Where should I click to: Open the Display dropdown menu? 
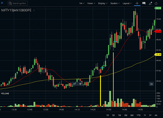[x=103, y=3]
